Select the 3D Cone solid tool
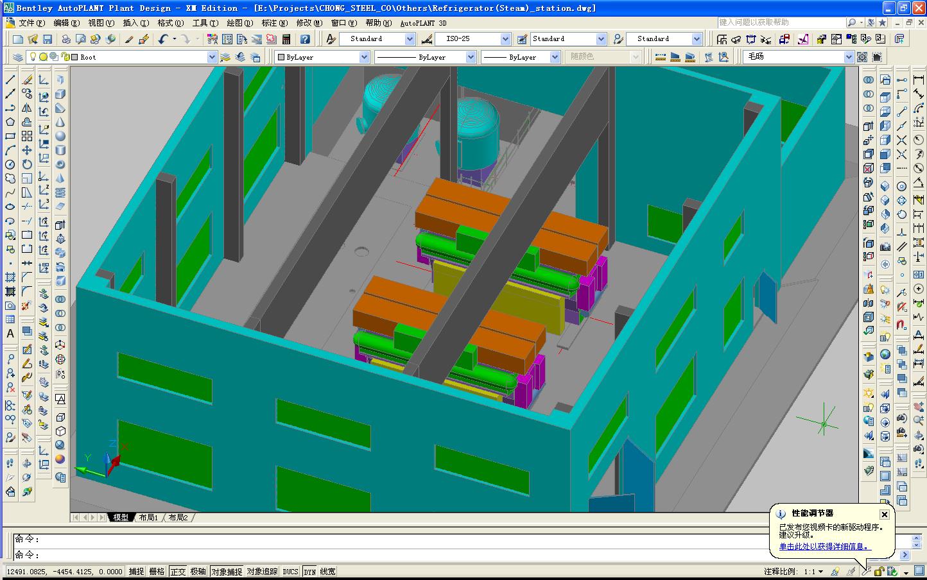927x580 pixels. pyautogui.click(x=60, y=122)
